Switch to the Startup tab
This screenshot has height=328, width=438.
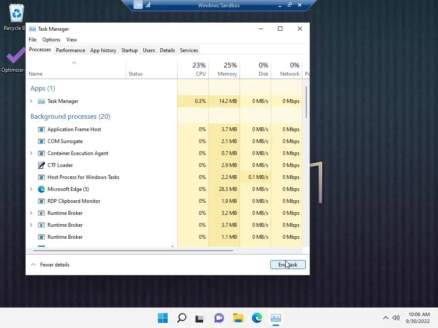click(129, 50)
